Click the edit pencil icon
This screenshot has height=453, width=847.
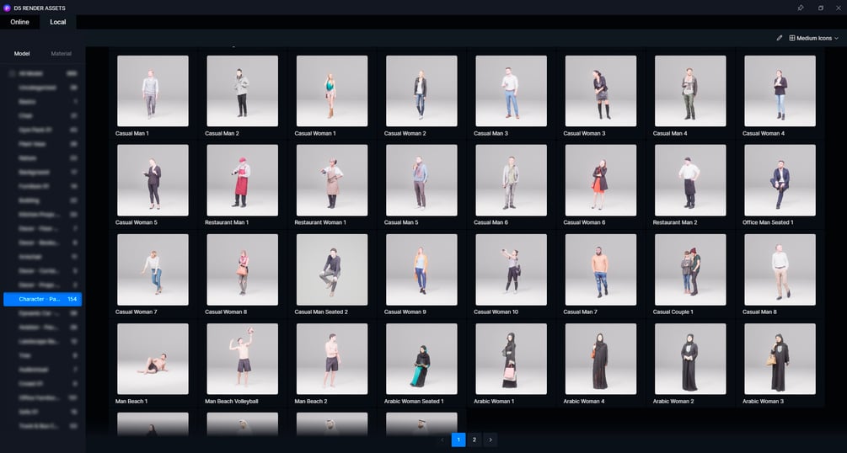(779, 39)
